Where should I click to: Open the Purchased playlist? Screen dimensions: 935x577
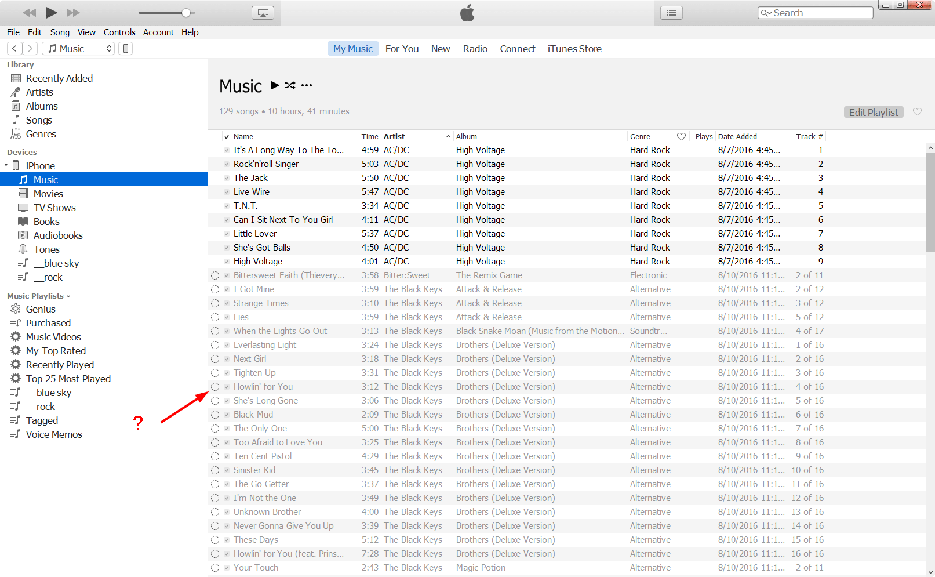(x=48, y=323)
